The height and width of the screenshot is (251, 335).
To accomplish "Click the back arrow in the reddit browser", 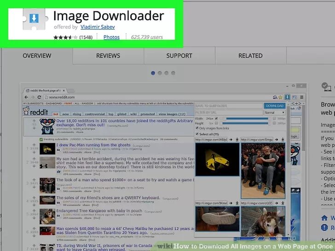I will [26, 97].
